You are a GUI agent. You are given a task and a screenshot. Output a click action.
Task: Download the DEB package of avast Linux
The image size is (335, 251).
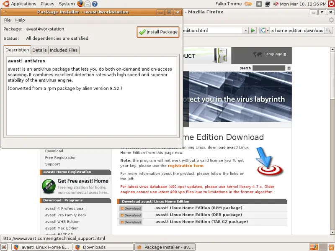(x=131, y=215)
